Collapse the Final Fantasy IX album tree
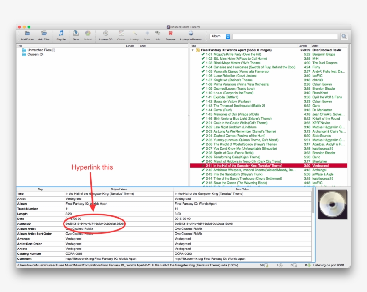This screenshot has width=367, height=292. [192, 50]
